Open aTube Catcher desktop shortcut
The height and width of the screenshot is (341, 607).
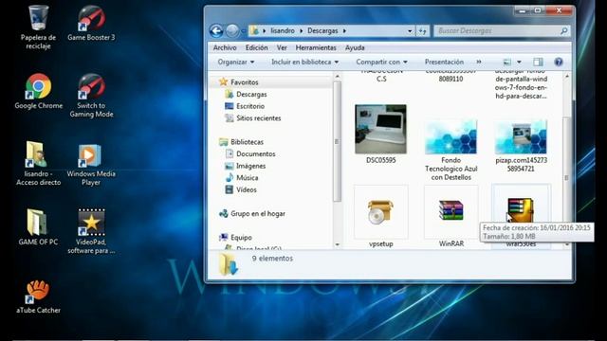pyautogui.click(x=38, y=296)
